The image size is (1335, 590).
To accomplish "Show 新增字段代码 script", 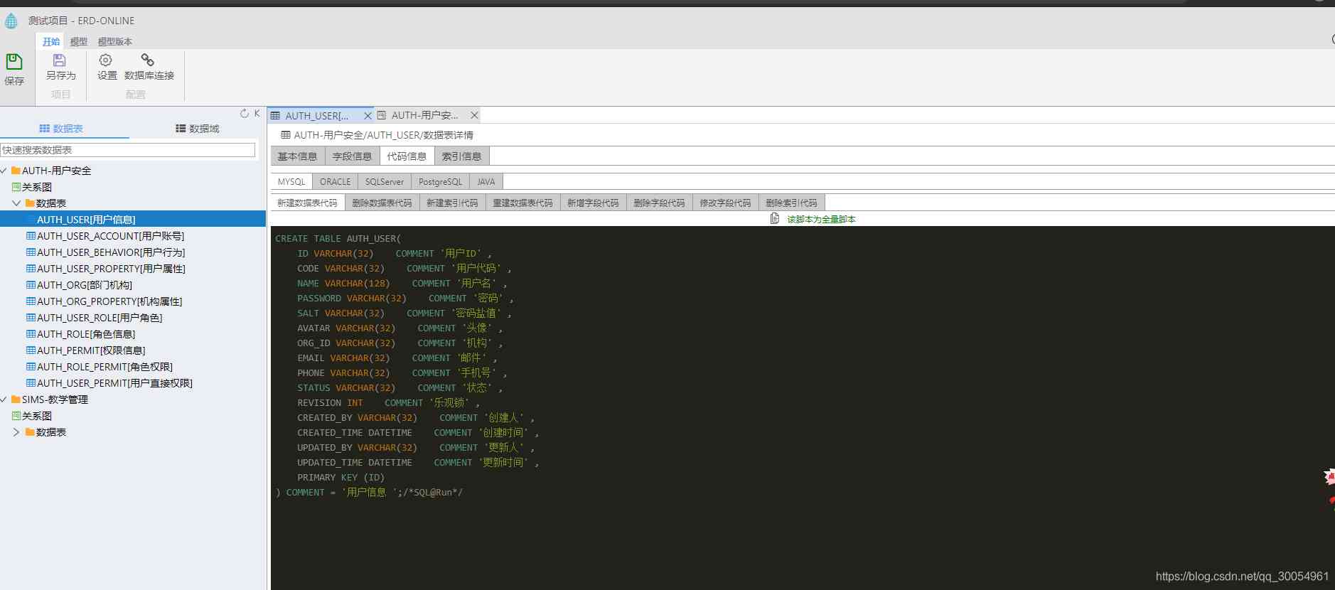I will coord(594,203).
